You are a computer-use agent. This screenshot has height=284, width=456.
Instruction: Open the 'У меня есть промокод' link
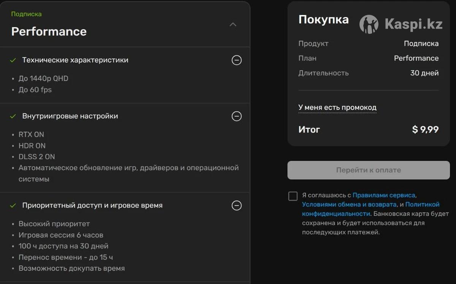[x=337, y=108]
